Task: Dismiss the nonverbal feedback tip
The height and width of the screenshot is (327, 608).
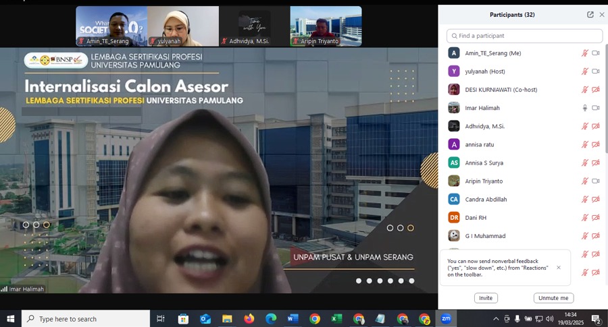Action: [x=559, y=268]
